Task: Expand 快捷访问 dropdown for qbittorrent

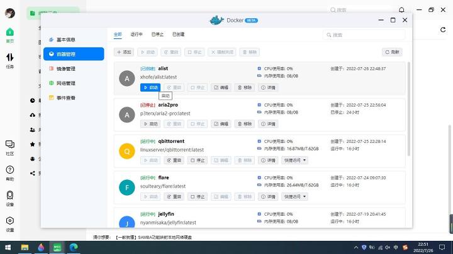Action: click(x=294, y=160)
